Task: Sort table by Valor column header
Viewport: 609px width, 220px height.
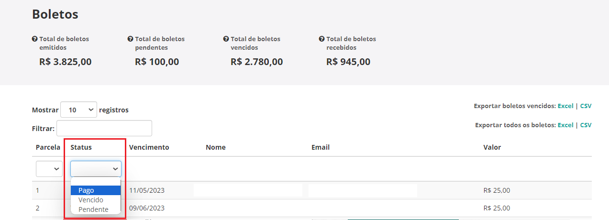Action: 492,147
